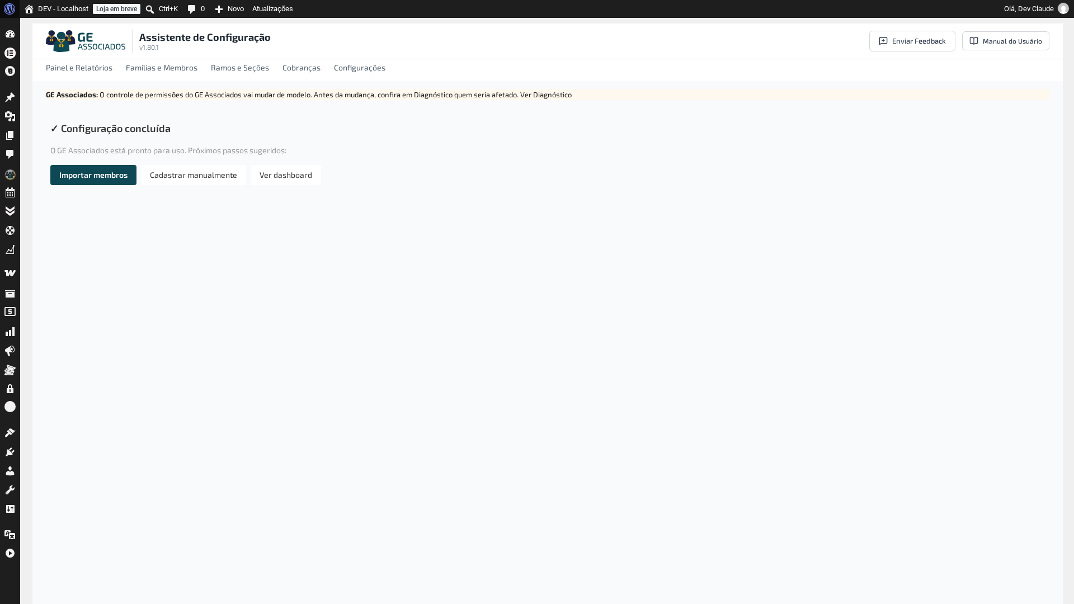The width and height of the screenshot is (1074, 604).
Task: Click the Cadastrar manualmente button
Action: pos(194,175)
